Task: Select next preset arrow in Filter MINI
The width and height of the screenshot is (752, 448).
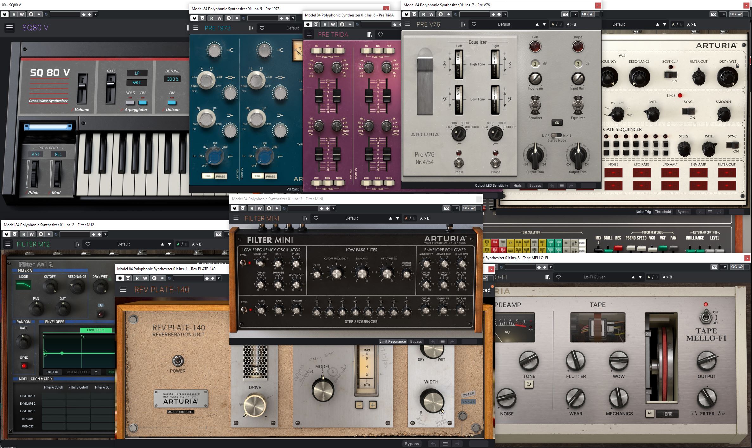Action: tap(398, 218)
